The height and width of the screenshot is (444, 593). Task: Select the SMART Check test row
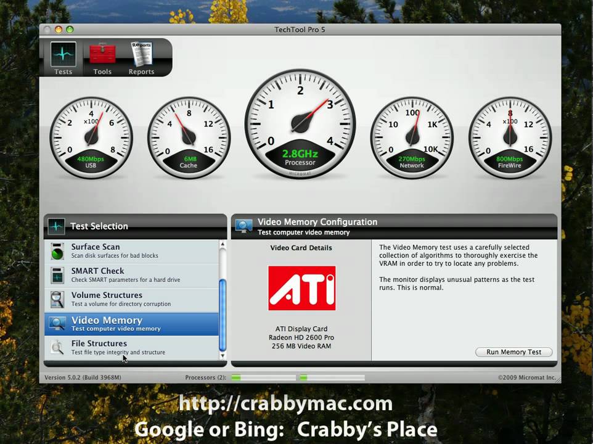click(x=132, y=276)
